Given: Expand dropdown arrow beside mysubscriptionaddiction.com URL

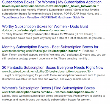Looking at the screenshot, I should (x=98, y=6).
